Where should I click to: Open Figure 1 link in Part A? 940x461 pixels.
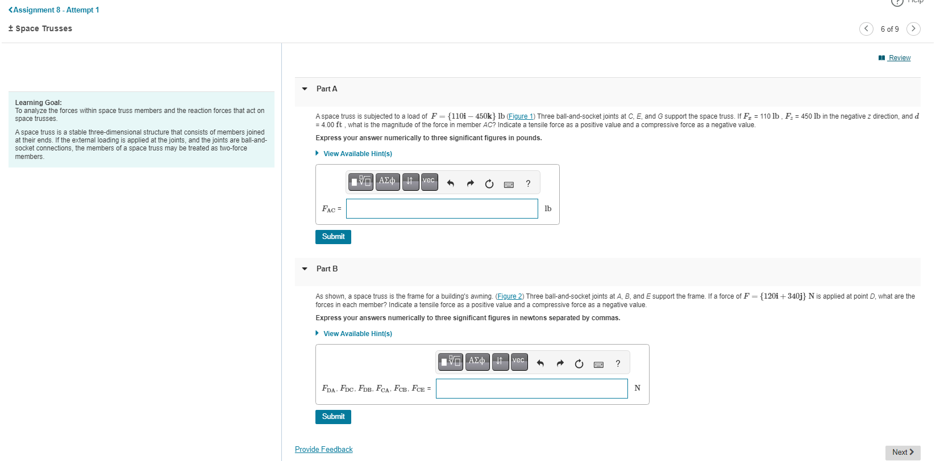click(521, 116)
